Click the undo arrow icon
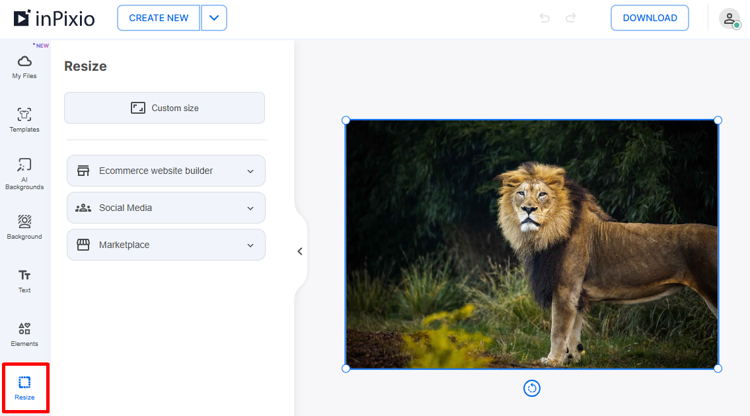Image resolution: width=750 pixels, height=416 pixels. pyautogui.click(x=544, y=19)
